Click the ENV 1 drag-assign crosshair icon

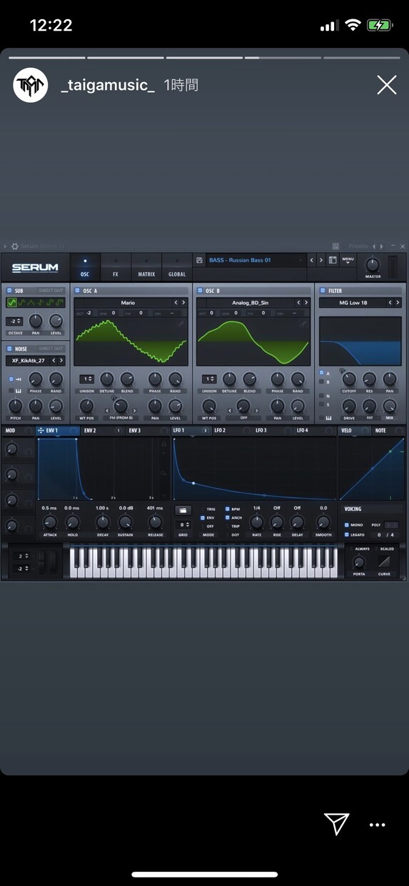[41, 431]
